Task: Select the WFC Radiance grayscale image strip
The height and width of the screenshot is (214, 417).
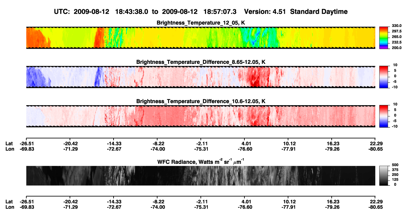Action: click(200, 175)
